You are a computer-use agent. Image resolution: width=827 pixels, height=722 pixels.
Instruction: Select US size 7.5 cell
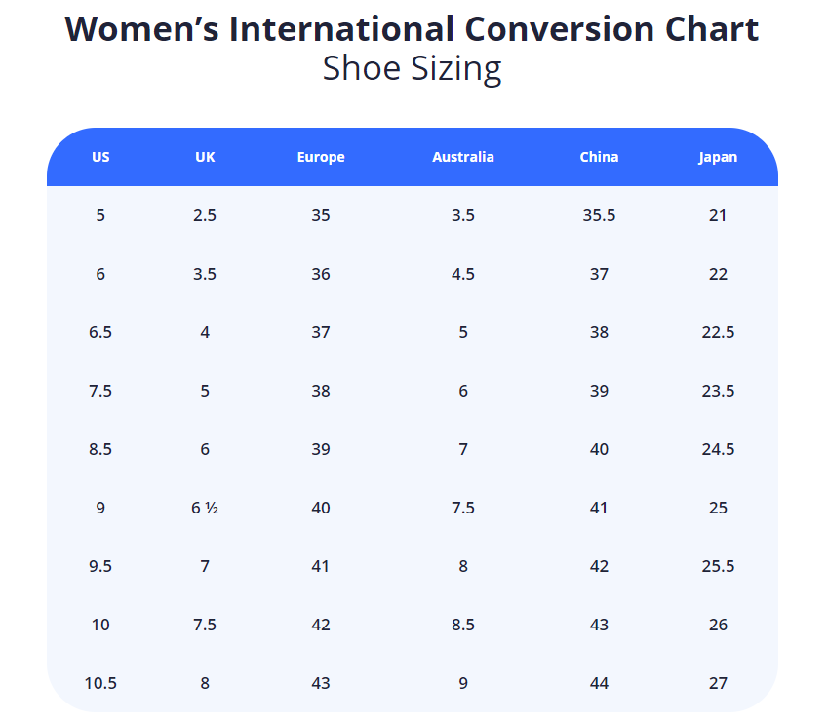pyautogui.click(x=100, y=391)
